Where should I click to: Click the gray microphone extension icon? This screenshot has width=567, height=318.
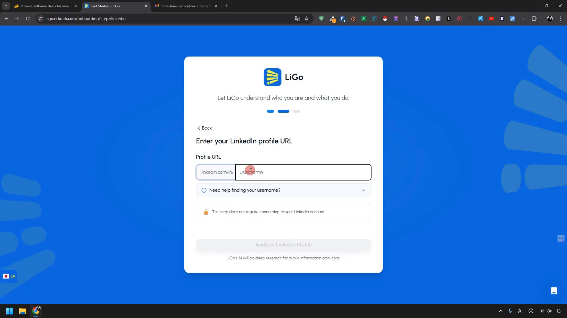[x=406, y=19]
